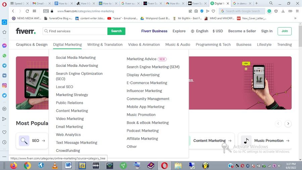Select Social Media Marketing
Viewport: 302px width, 170px height.
tap(76, 58)
